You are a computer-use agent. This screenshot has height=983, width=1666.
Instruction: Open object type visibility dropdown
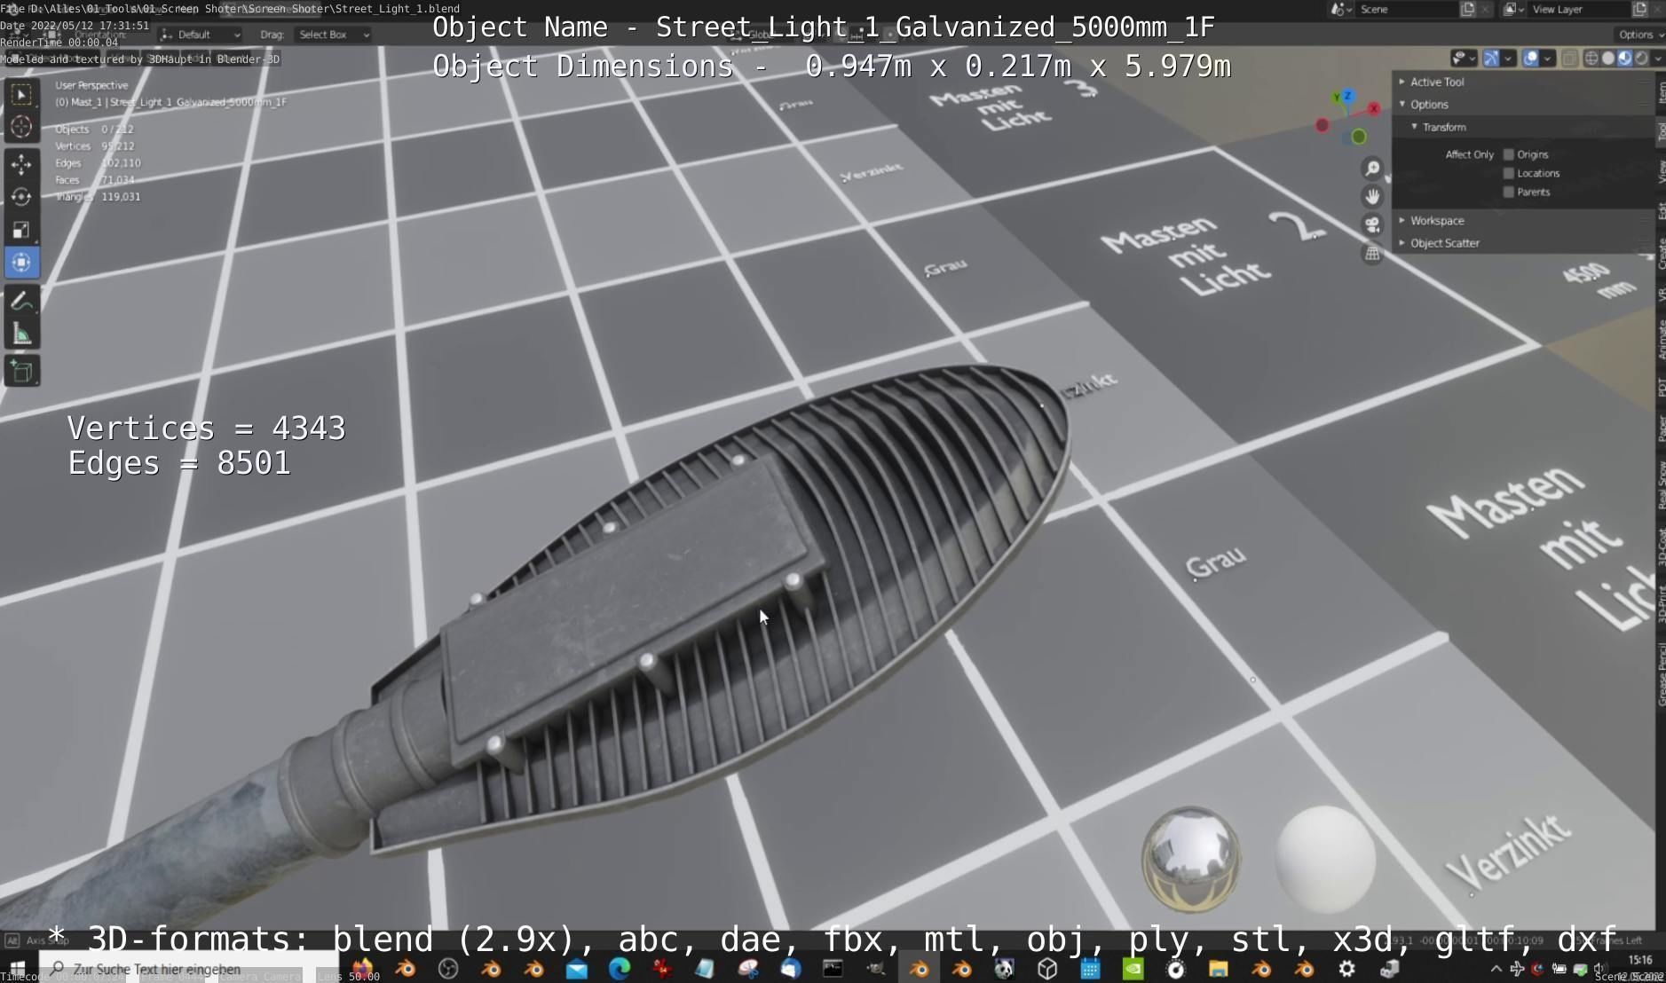(x=1464, y=59)
